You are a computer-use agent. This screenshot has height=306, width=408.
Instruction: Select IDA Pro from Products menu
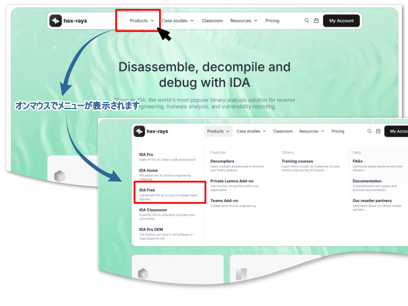[167, 157]
